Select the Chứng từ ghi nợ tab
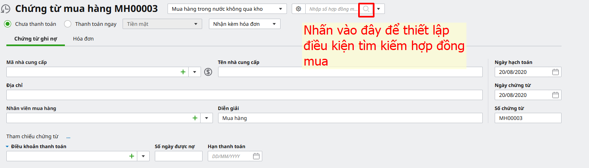The image size is (589, 168). pos(35,39)
